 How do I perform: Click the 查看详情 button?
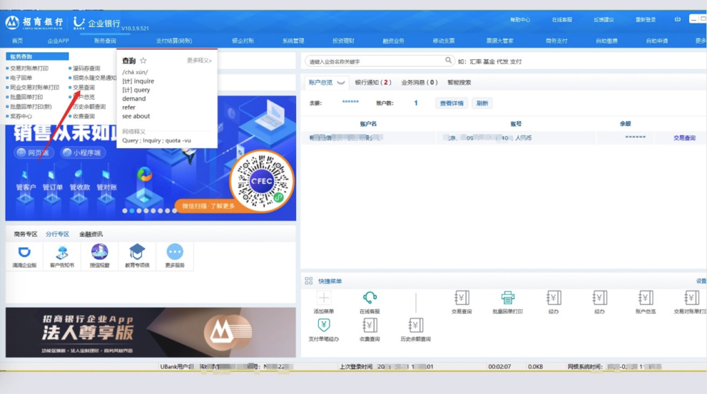pyautogui.click(x=452, y=103)
